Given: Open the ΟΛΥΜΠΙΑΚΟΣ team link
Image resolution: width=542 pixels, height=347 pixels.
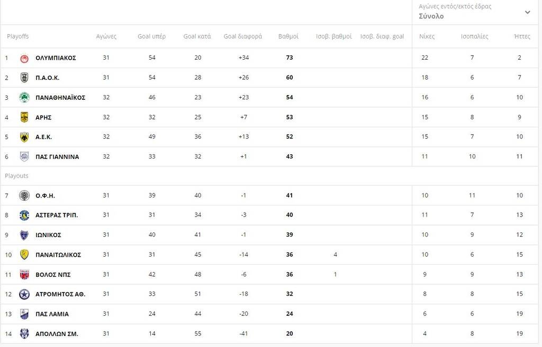Looking at the screenshot, I should coord(56,58).
